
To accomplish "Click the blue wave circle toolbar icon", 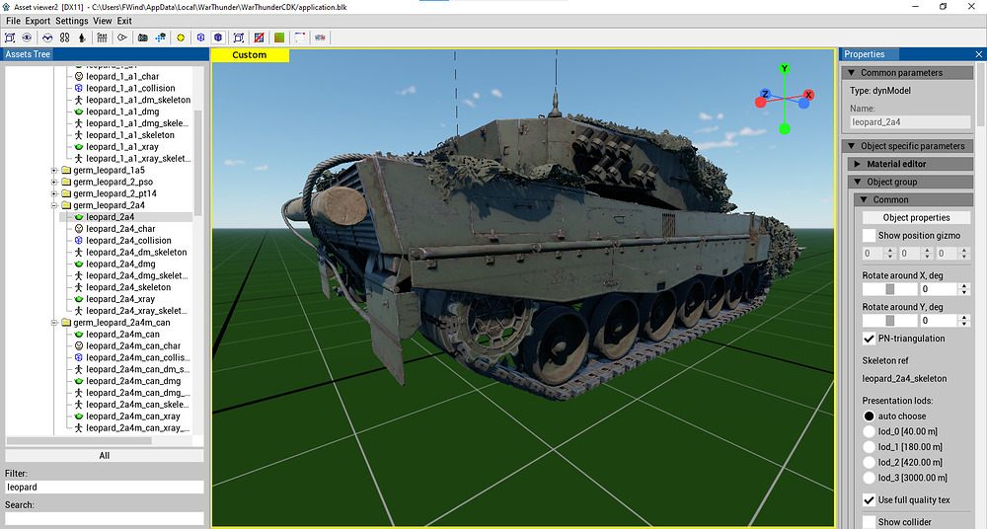I will click(x=47, y=38).
